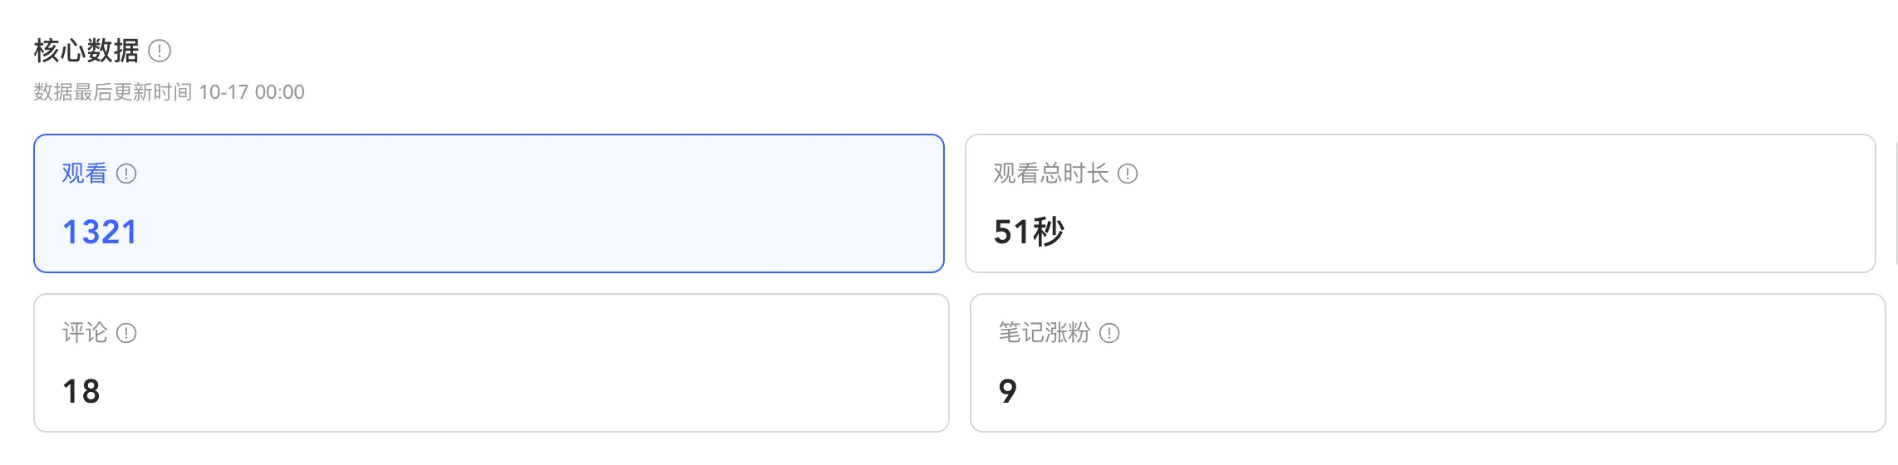Click the blue 观看 label text
Image resolution: width=1898 pixels, height=465 pixels.
point(85,174)
